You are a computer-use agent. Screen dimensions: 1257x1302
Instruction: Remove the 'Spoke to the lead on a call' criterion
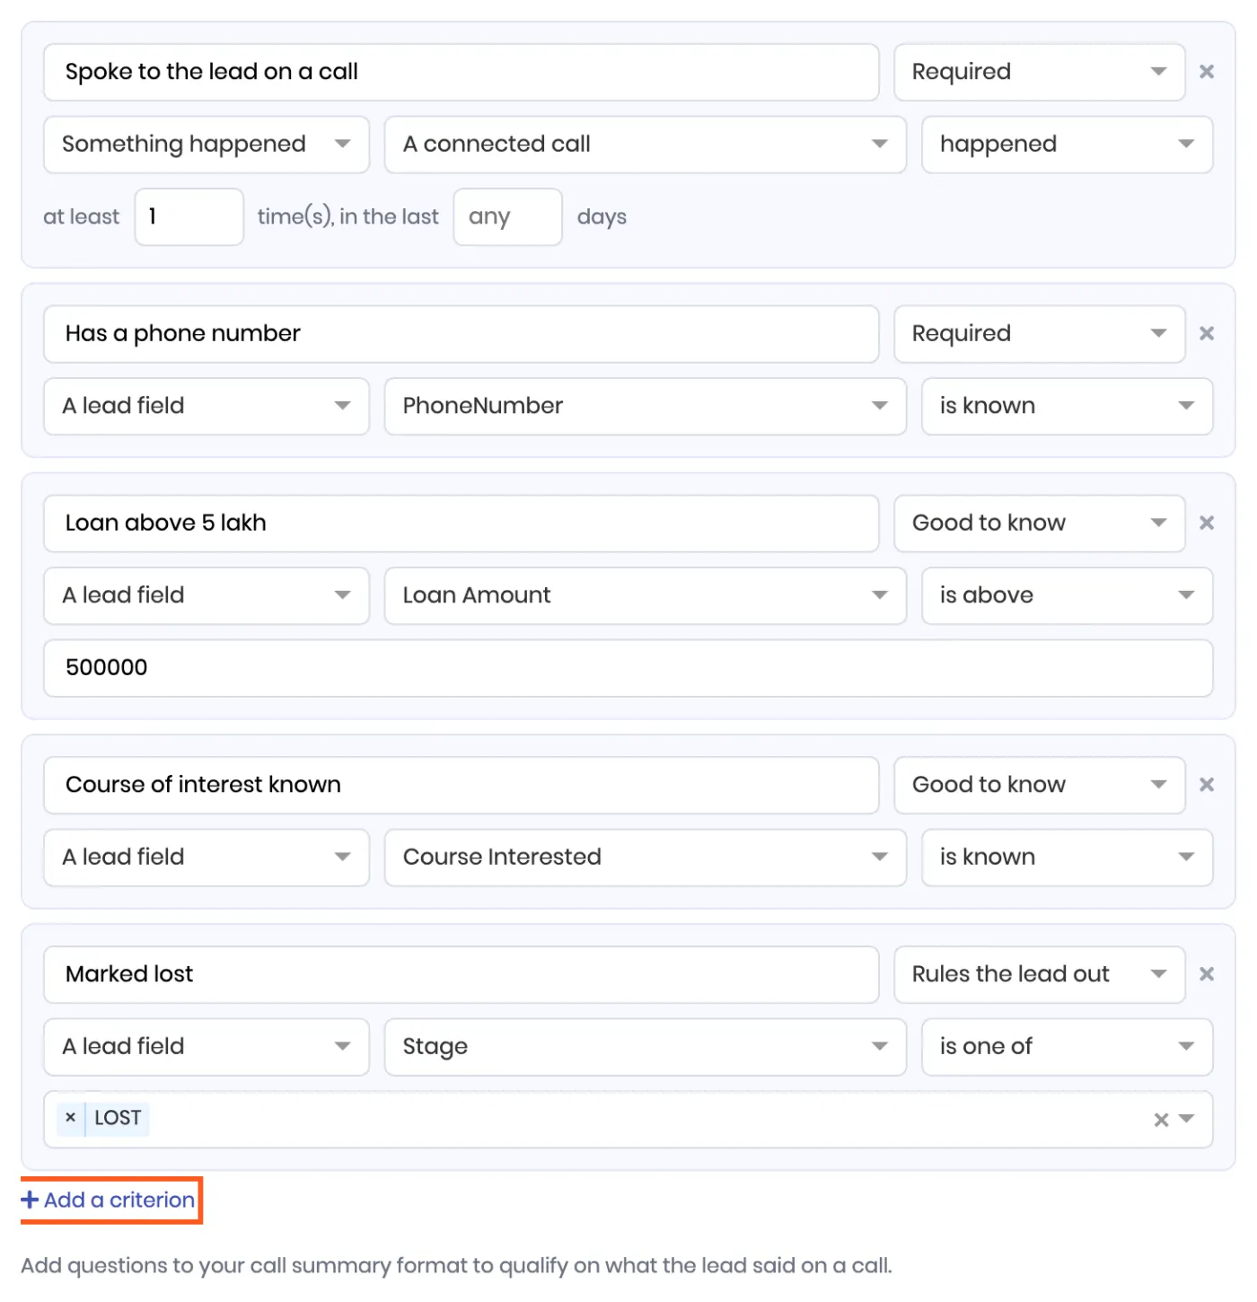1207,72
